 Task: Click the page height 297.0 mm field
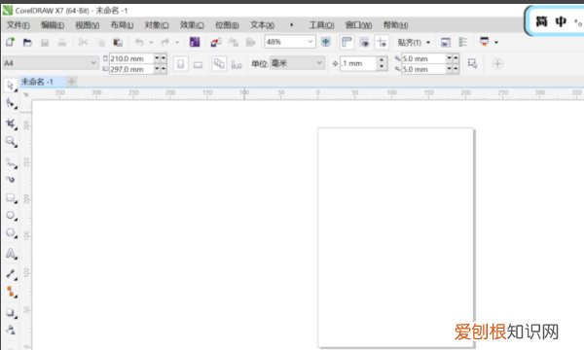coord(131,69)
